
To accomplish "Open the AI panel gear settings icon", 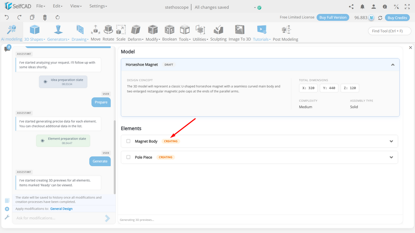I will [x=7, y=209].
